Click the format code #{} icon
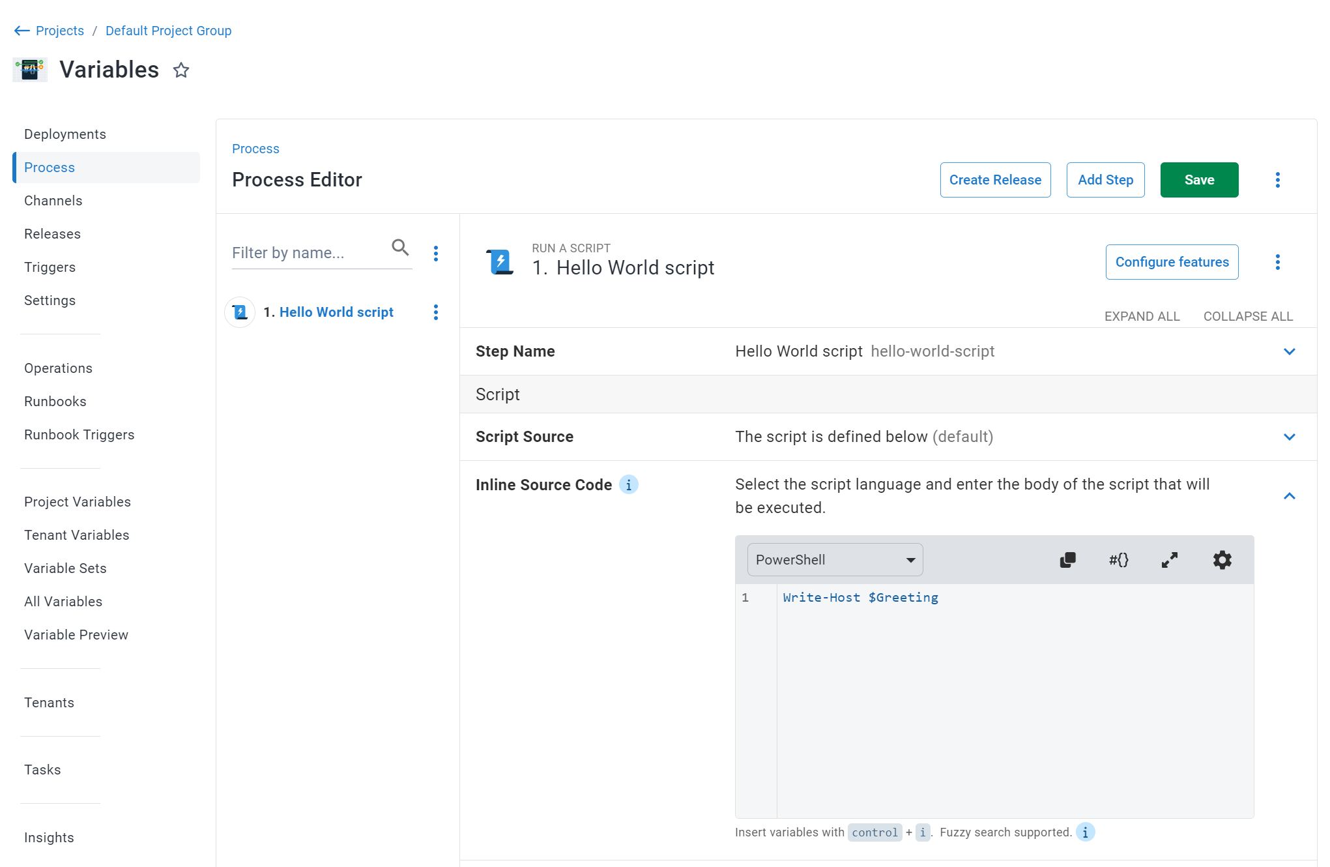 pos(1120,559)
